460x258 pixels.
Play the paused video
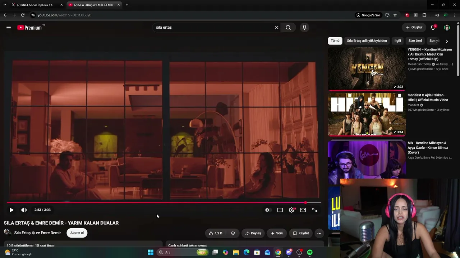[x=11, y=210]
